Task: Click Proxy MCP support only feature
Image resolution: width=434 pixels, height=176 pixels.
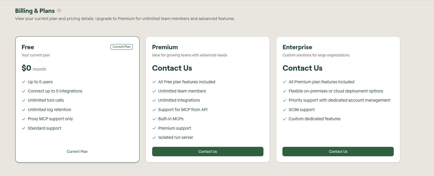Action: [50, 119]
